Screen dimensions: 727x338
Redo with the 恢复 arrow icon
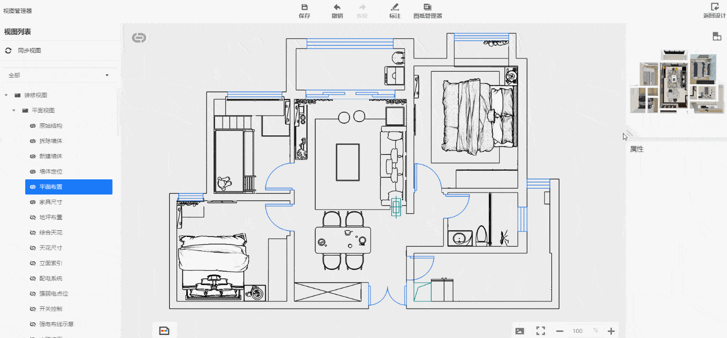362,7
